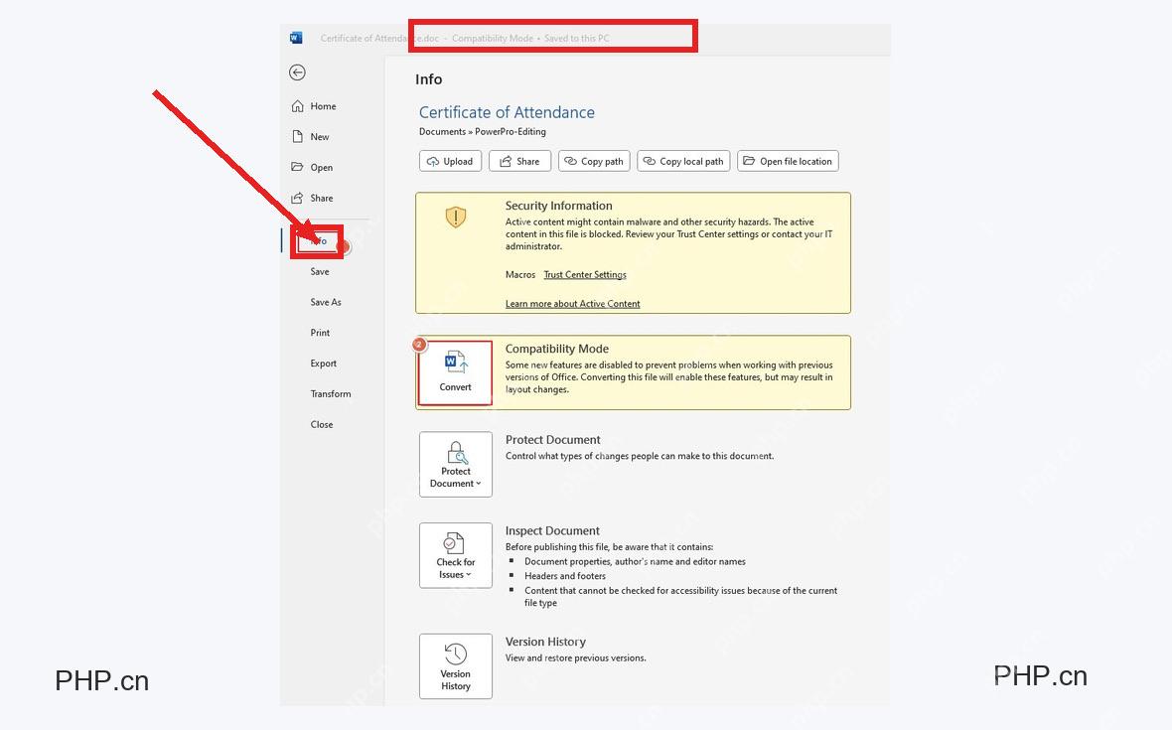Screen dimensions: 1172x730
Task: Choose Close in the sidebar
Action: point(322,425)
